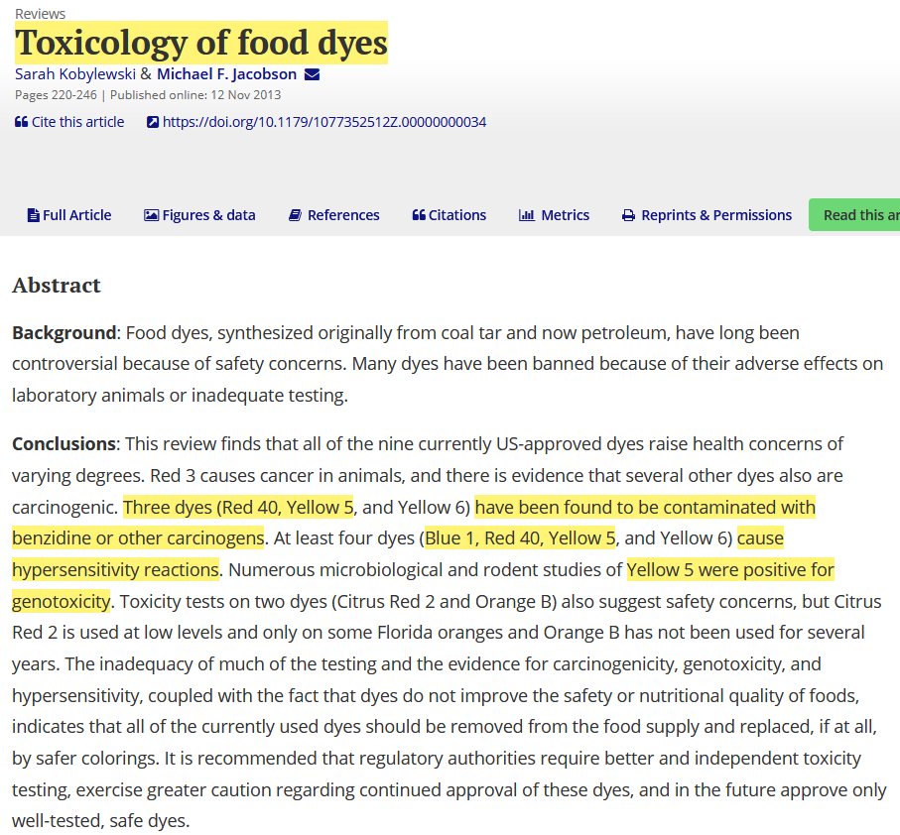Click the green Read this article button
The image size is (900, 835).
(854, 215)
